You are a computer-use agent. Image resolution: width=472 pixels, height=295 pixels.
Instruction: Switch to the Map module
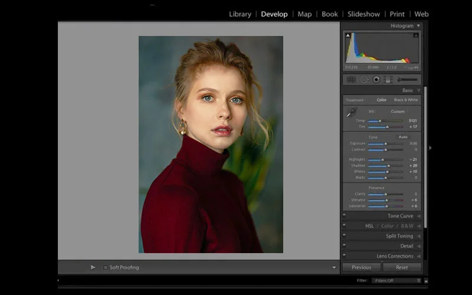point(304,14)
